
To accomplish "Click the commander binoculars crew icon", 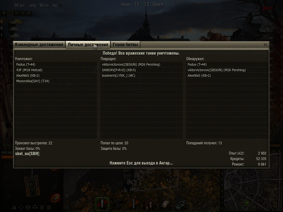I will (x=14, y=208).
